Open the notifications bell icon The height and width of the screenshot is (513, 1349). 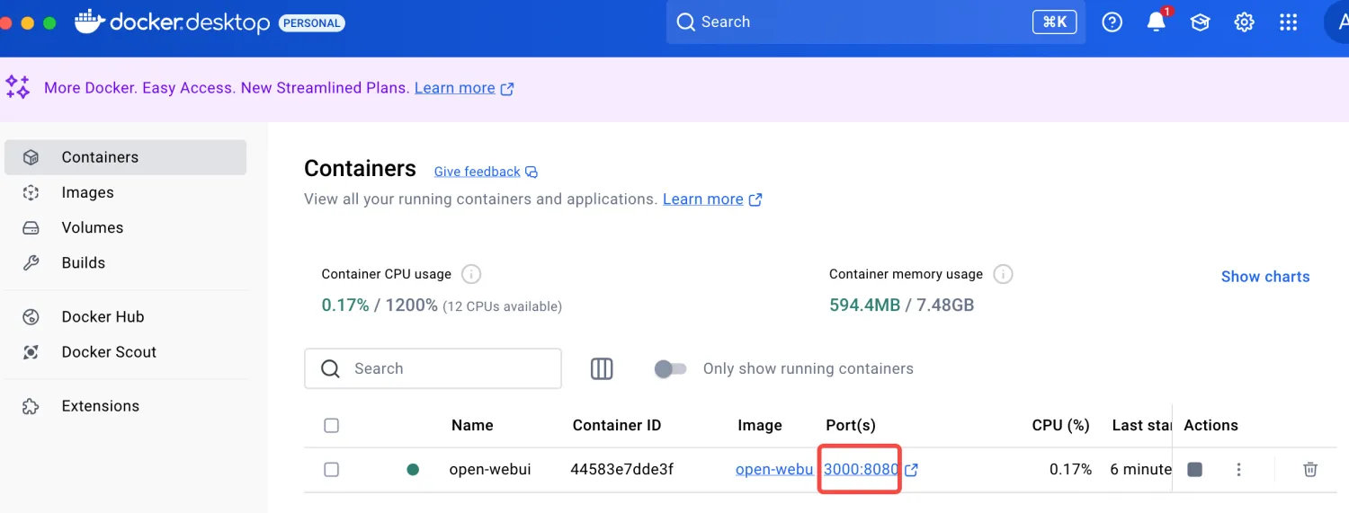click(1157, 22)
